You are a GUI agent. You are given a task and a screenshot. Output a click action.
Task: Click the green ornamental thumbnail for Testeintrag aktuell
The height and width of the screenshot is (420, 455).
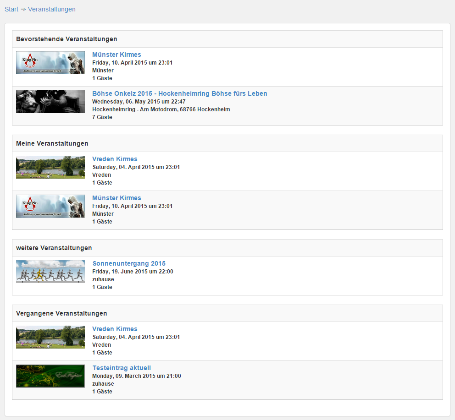click(x=50, y=376)
